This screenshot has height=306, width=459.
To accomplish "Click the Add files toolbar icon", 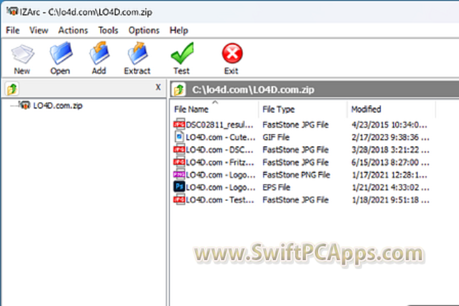I will pos(99,53).
